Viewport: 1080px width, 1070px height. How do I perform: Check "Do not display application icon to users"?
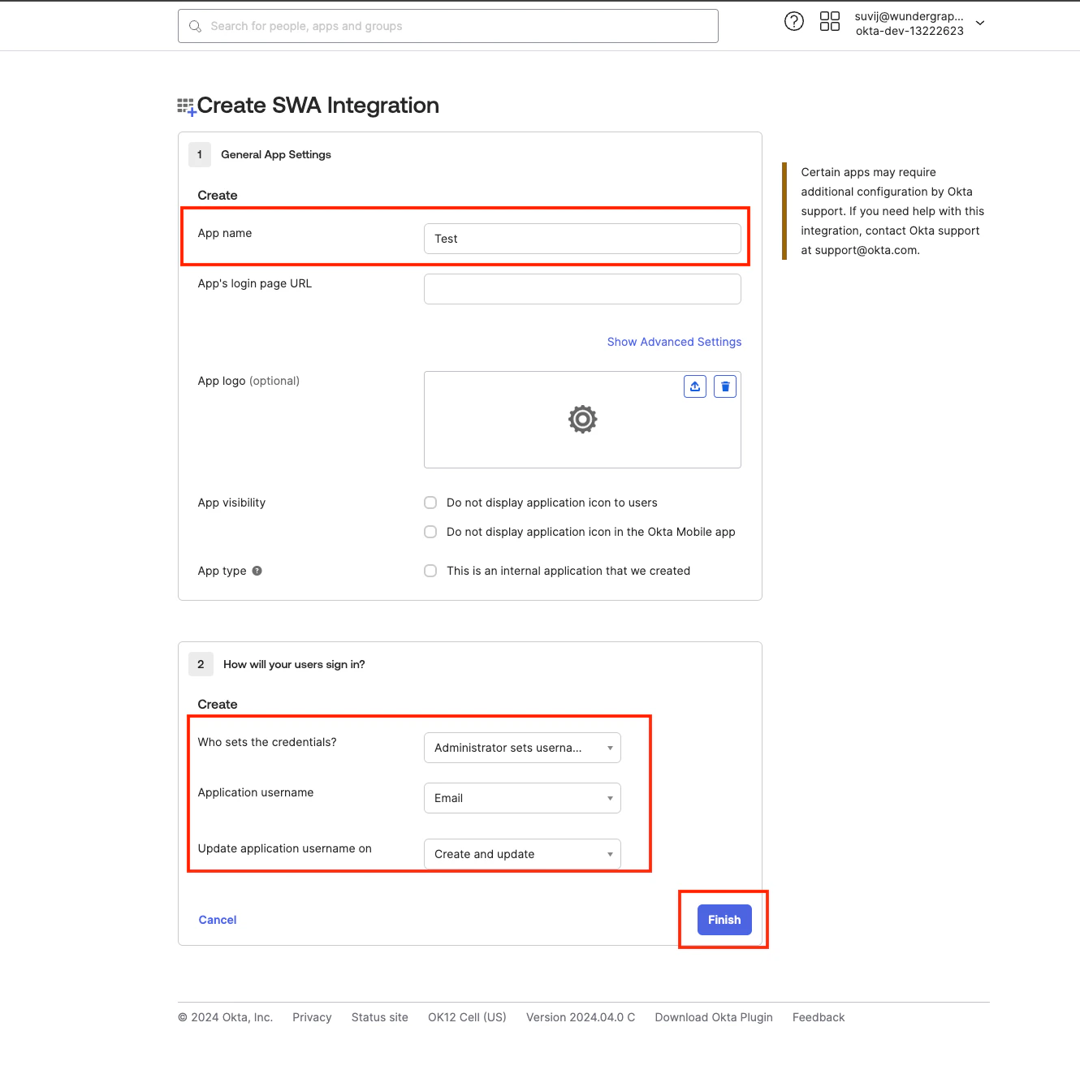[430, 503]
